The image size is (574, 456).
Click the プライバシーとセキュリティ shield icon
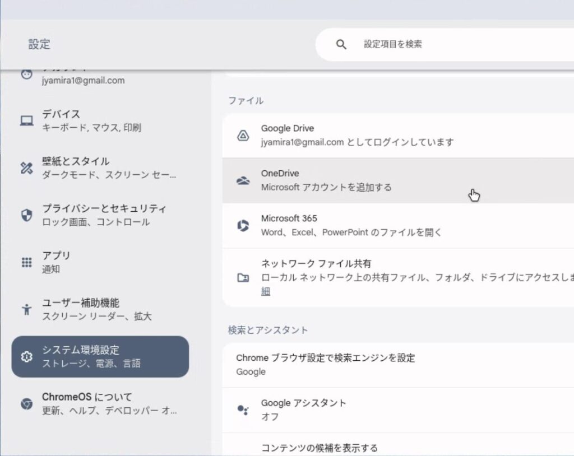[x=27, y=215]
